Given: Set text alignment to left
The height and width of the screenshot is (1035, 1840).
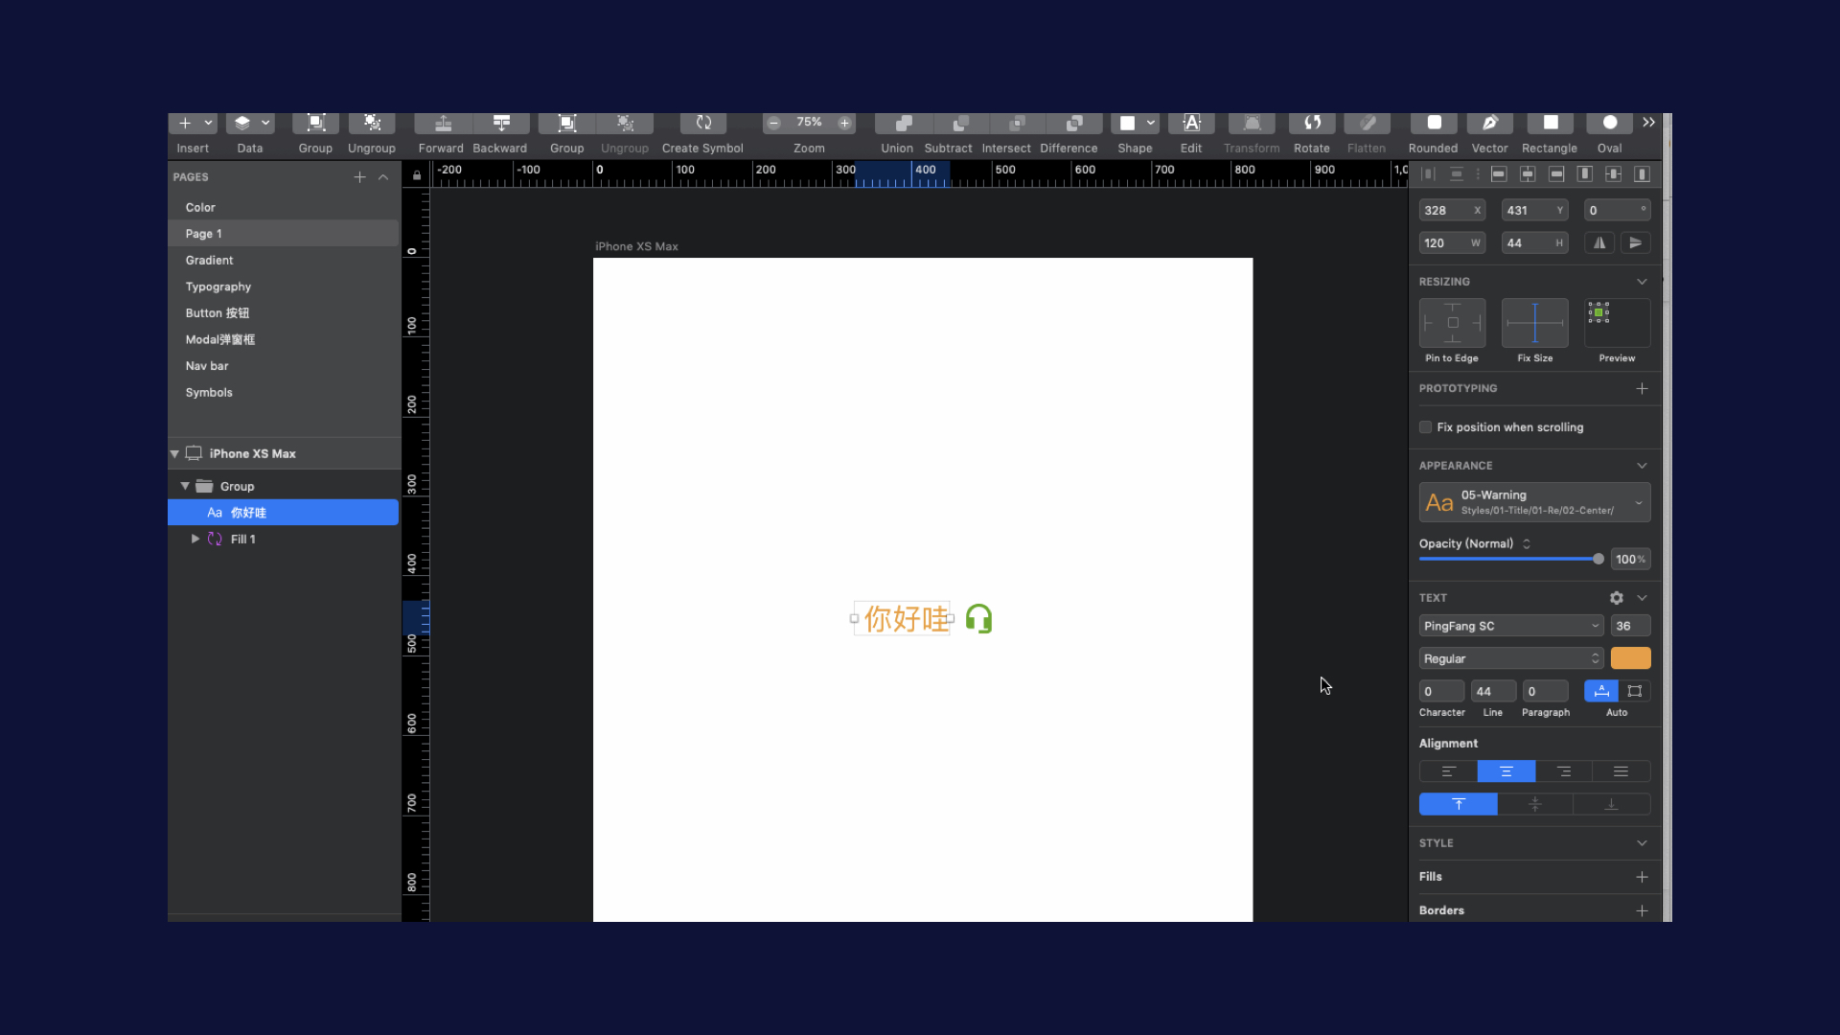Looking at the screenshot, I should (x=1449, y=771).
